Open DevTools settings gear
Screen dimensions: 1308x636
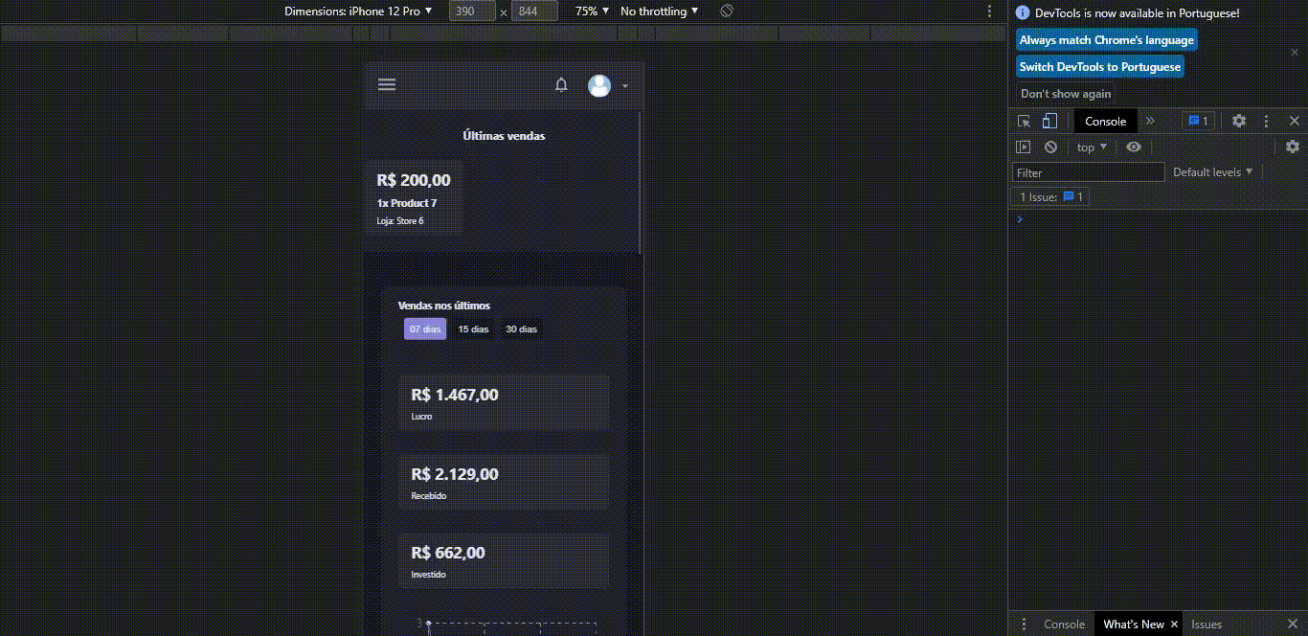[x=1239, y=121]
